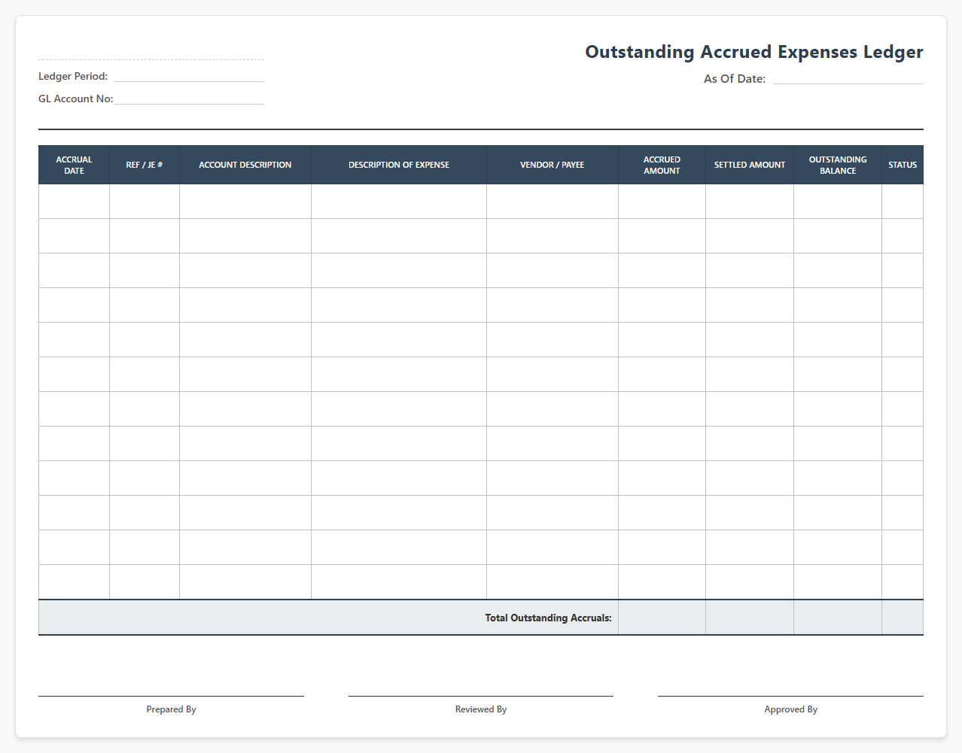962x753 pixels.
Task: Click the VENDOR / PAYEE column header
Action: point(553,165)
